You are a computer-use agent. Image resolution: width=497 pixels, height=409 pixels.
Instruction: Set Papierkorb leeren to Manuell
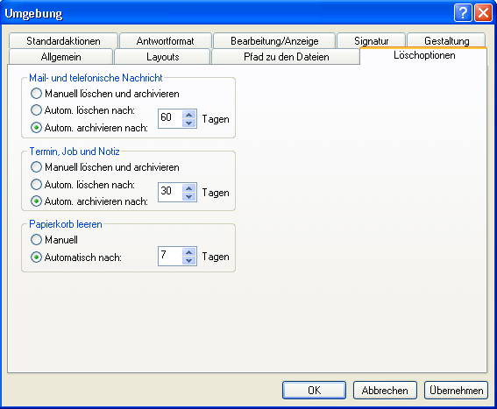click(54, 239)
